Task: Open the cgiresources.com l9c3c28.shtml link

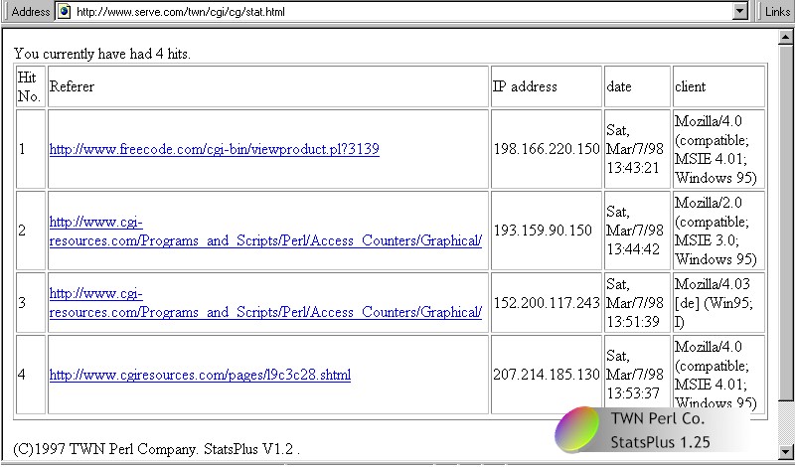Action: (200, 375)
